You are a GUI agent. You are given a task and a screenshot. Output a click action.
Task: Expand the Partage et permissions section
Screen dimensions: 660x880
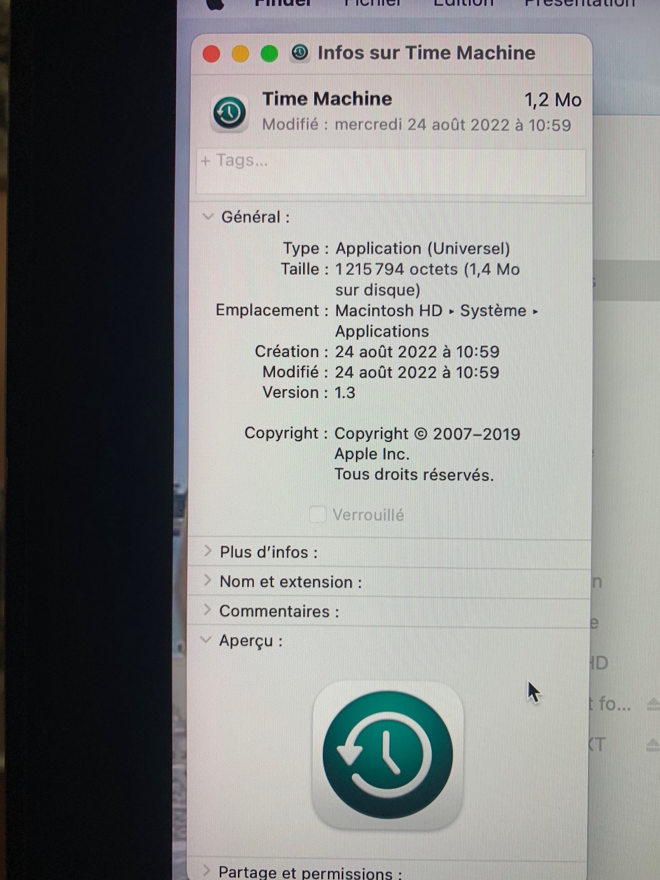207,870
